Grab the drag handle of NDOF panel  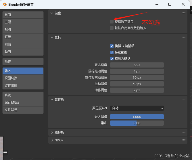pyautogui.click(x=184, y=140)
